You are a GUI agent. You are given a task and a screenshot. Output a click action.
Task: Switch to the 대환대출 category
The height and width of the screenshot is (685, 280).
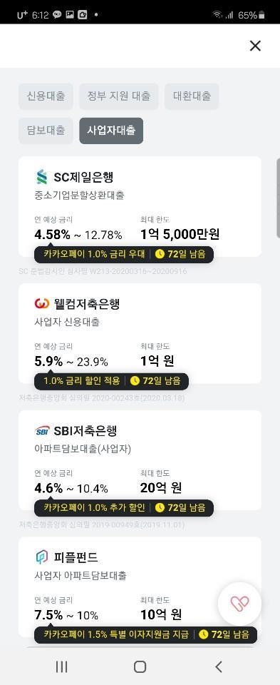(192, 96)
